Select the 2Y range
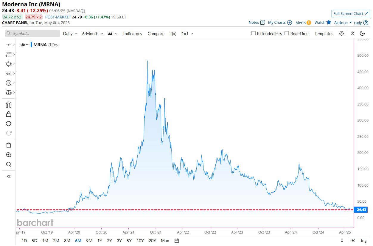The height and width of the screenshot is (246, 373). point(109,241)
